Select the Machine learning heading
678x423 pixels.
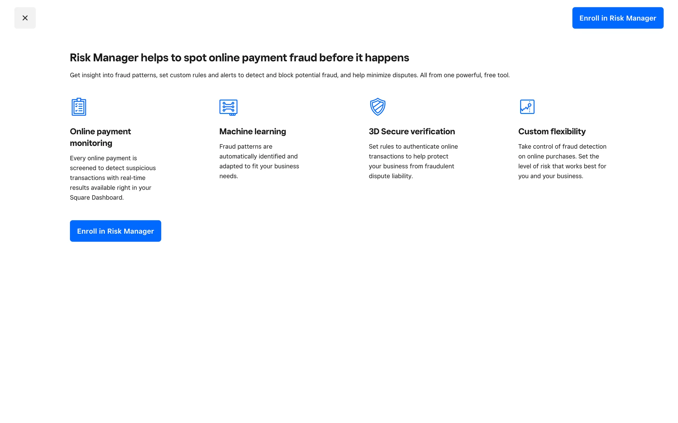pyautogui.click(x=252, y=131)
